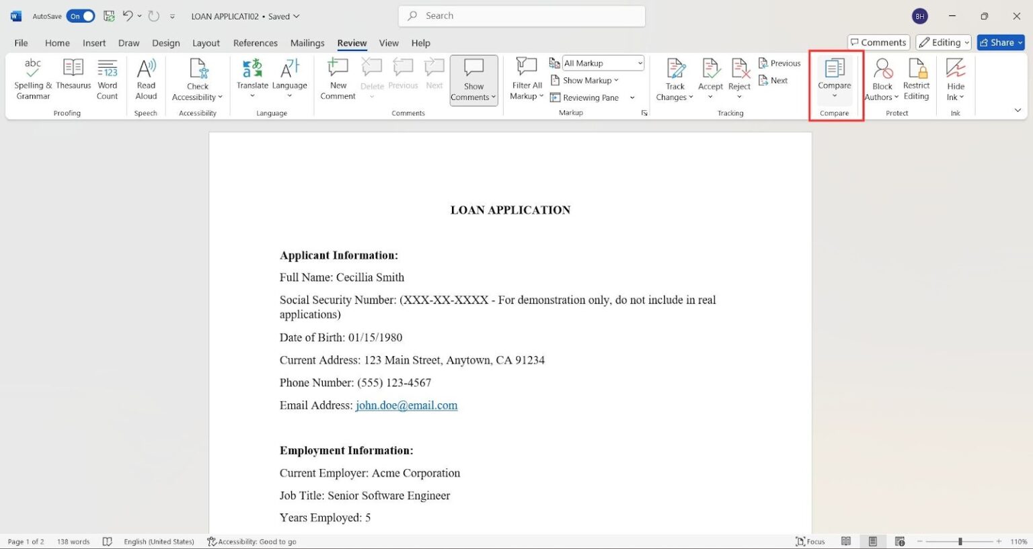1033x549 pixels.
Task: Reject the current change
Action: pos(739,74)
